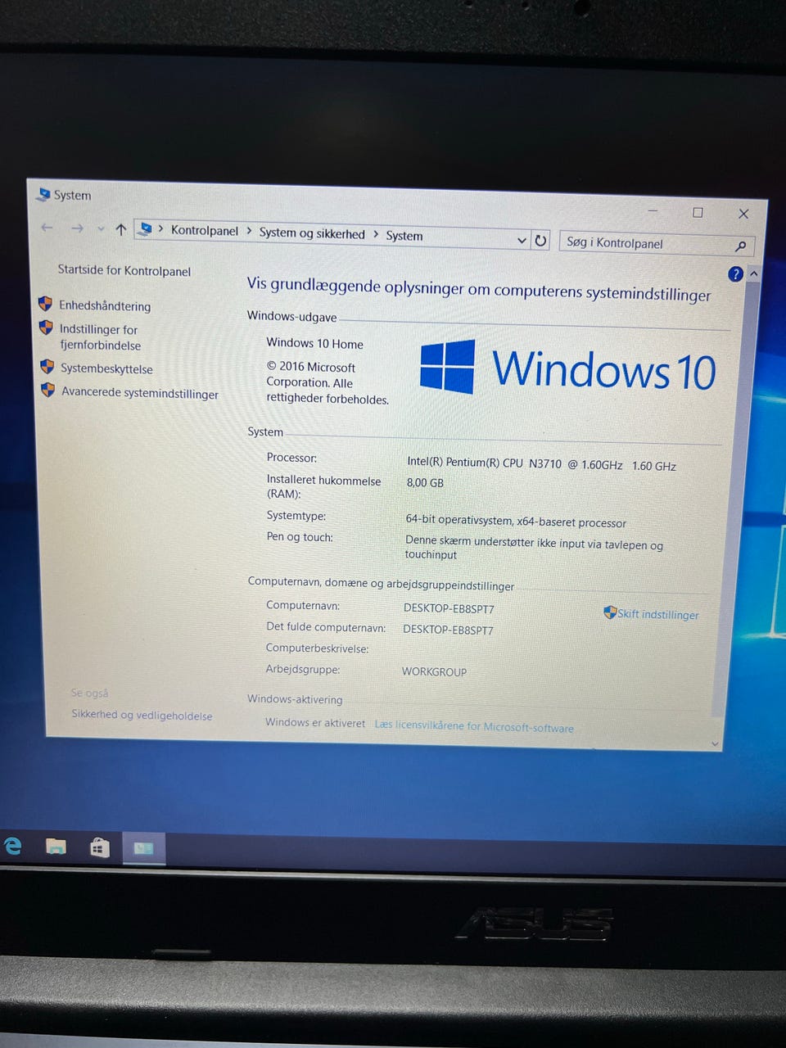Open Microsoft Edge from taskbar
The width and height of the screenshot is (786, 1048).
(13, 846)
